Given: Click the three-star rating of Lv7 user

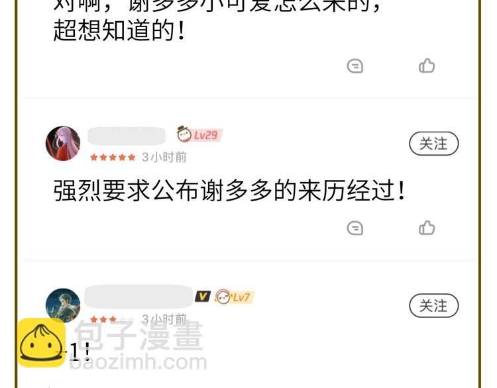Looking at the screenshot, I should point(103,318).
